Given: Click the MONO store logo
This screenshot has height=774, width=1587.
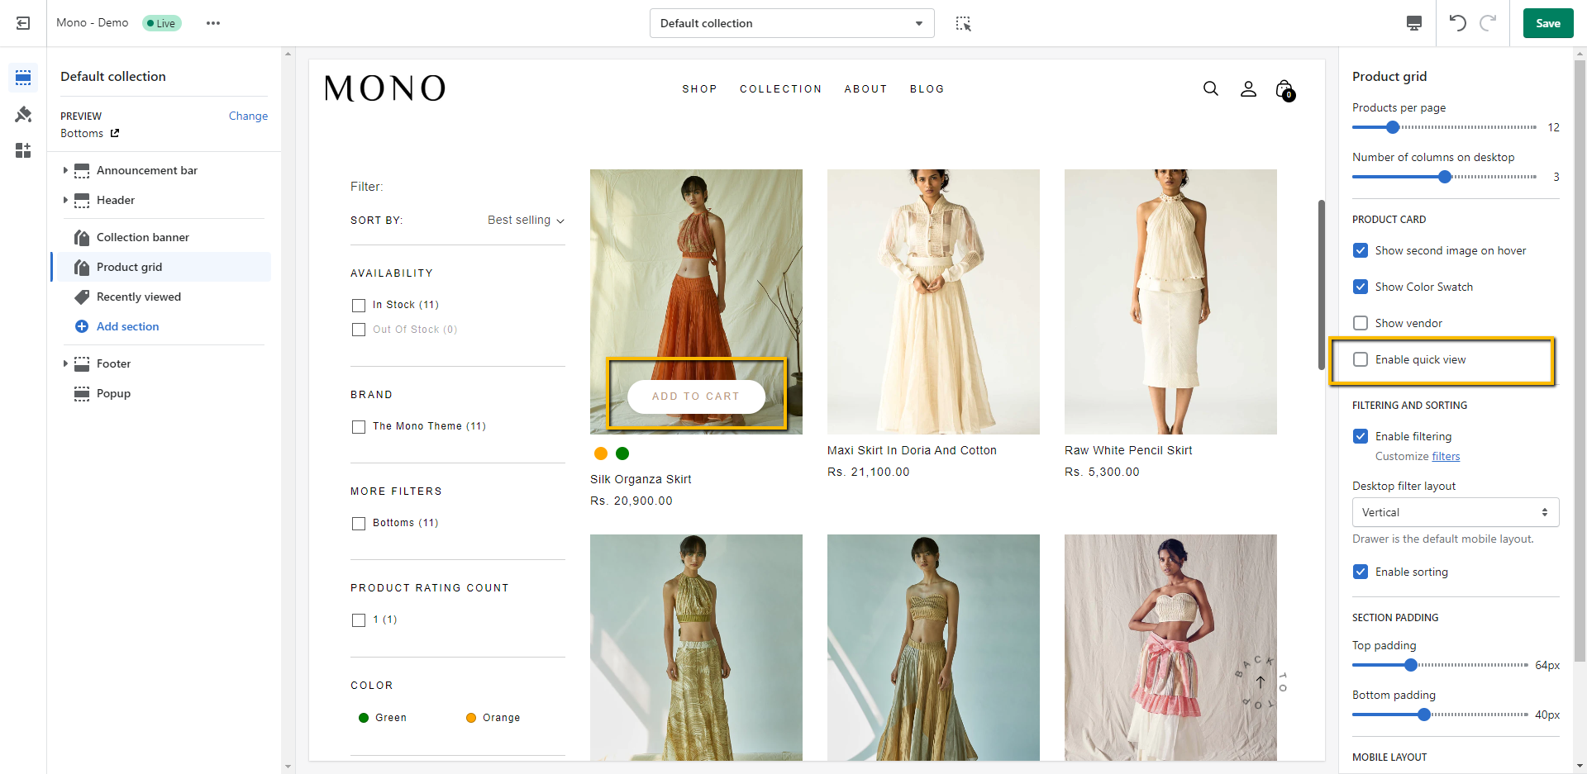Looking at the screenshot, I should pos(385,88).
